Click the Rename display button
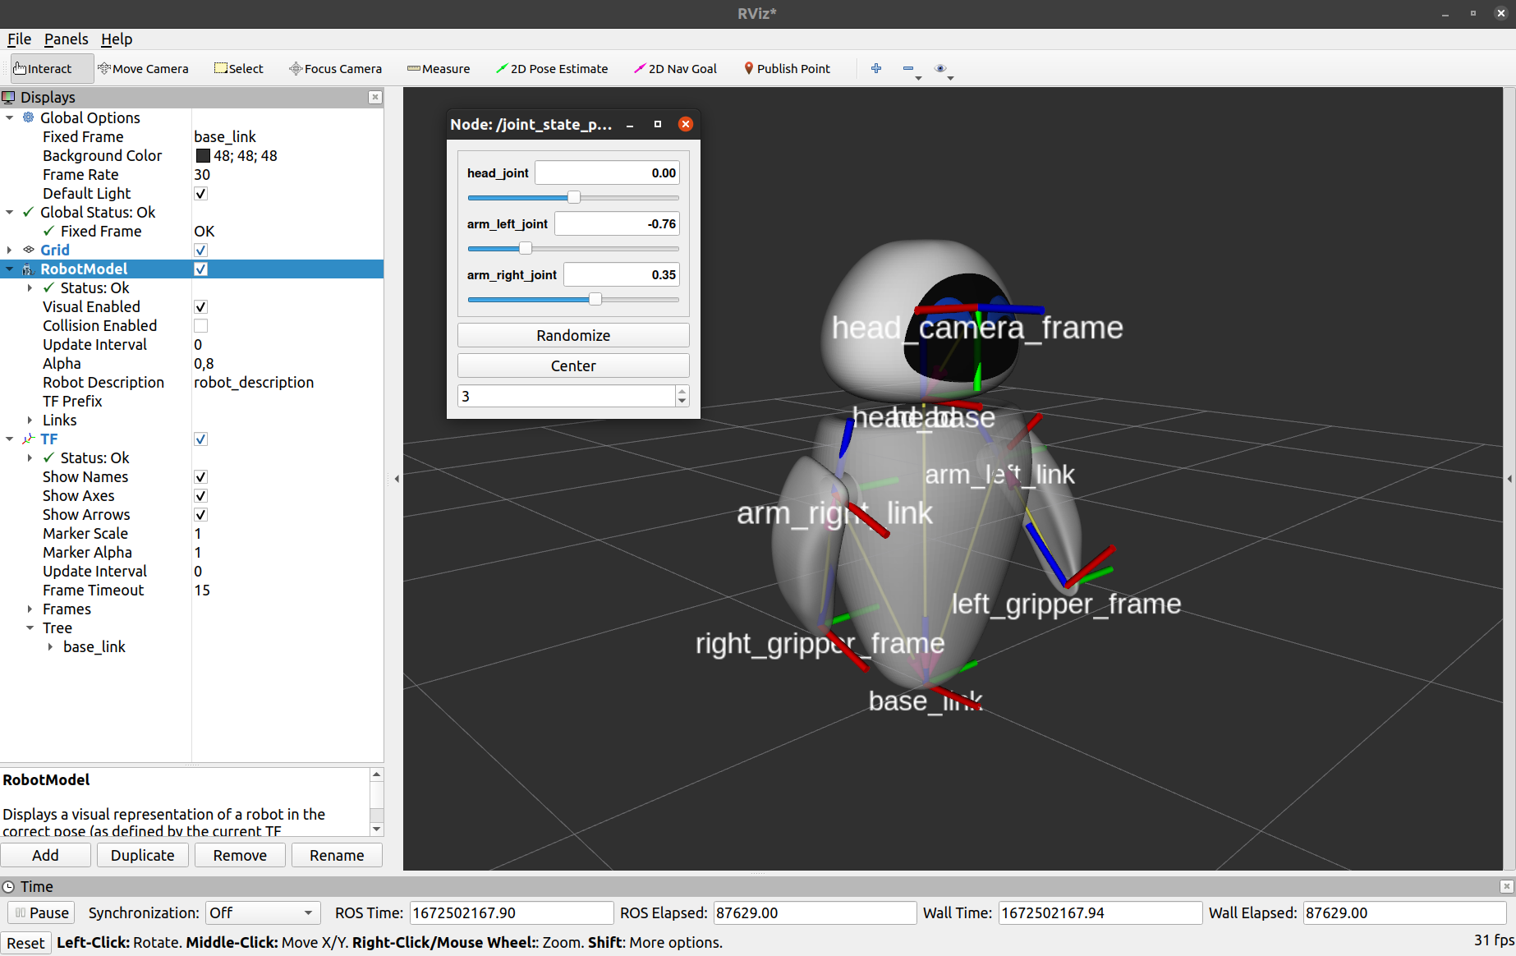Viewport: 1516px width, 956px height. pyautogui.click(x=337, y=855)
